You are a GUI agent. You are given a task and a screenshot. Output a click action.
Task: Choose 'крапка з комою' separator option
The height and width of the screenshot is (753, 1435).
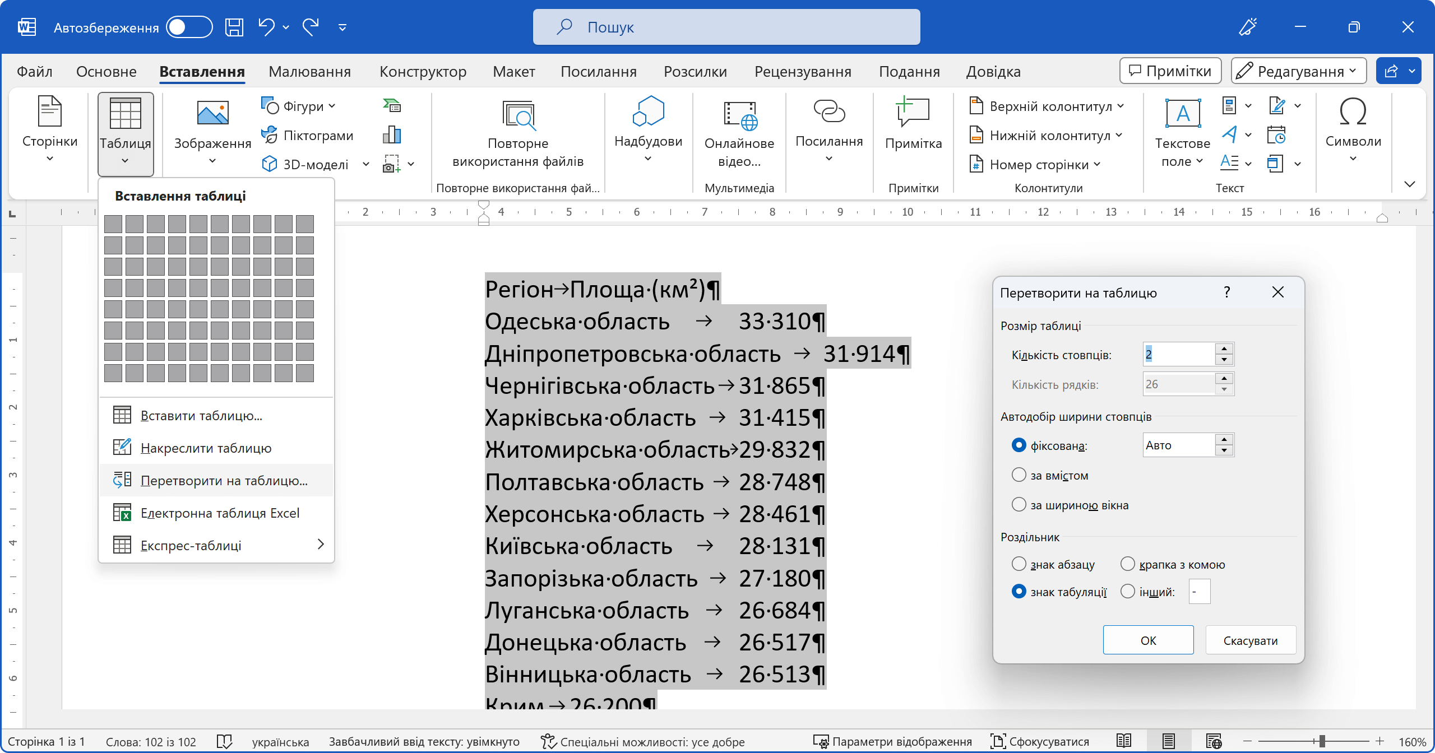pyautogui.click(x=1127, y=564)
